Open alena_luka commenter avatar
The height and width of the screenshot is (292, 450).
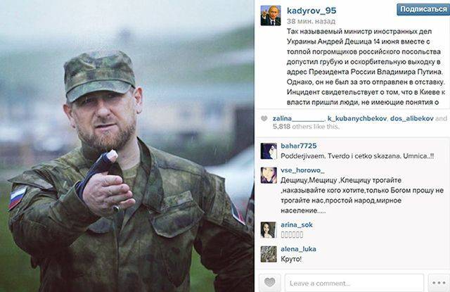[x=269, y=254]
